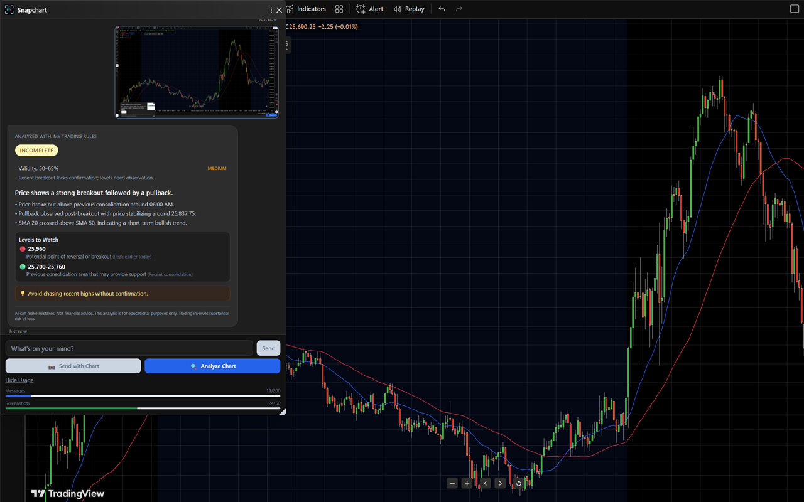Image resolution: width=804 pixels, height=502 pixels.
Task: Click the MEDIUM confidence label
Action: point(217,168)
